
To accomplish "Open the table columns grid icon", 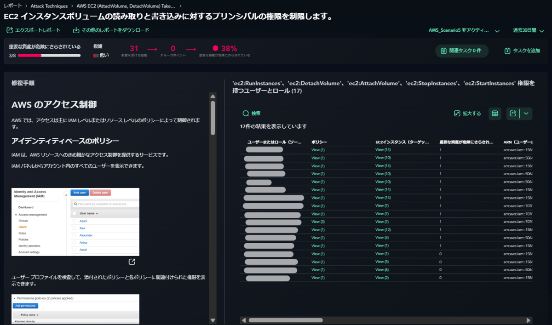I will coord(495,114).
